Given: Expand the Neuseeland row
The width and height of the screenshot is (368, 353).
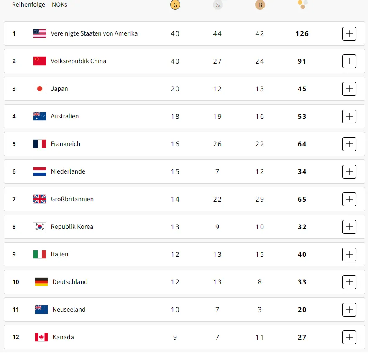Looking at the screenshot, I should [349, 310].
